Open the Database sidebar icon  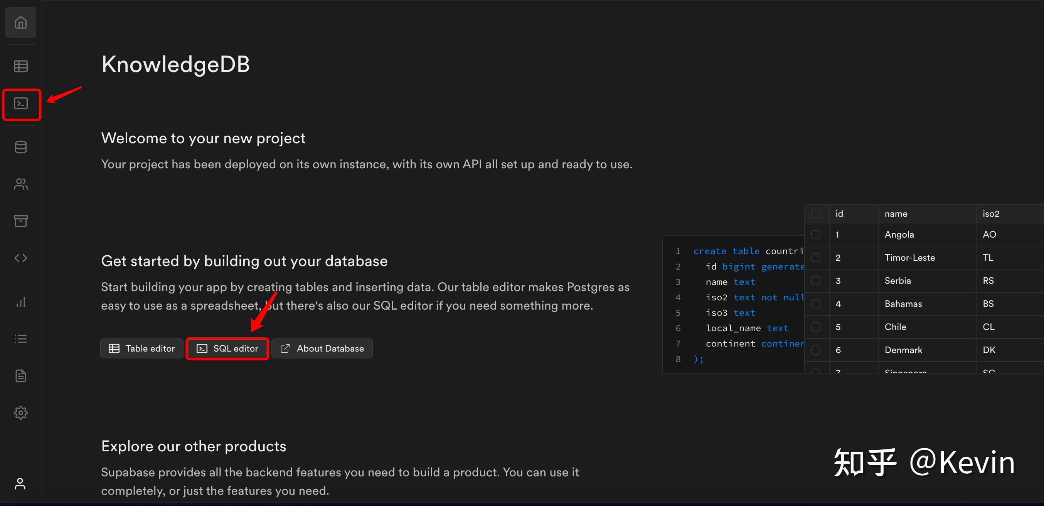pos(21,147)
